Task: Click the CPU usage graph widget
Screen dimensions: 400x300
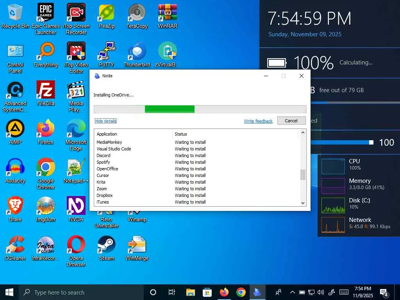Action: click(x=333, y=166)
